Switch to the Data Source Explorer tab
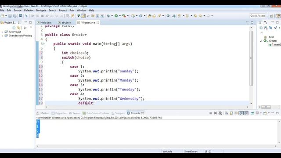Image resolution: width=281 pixels, height=158 pixels. coord(96,113)
